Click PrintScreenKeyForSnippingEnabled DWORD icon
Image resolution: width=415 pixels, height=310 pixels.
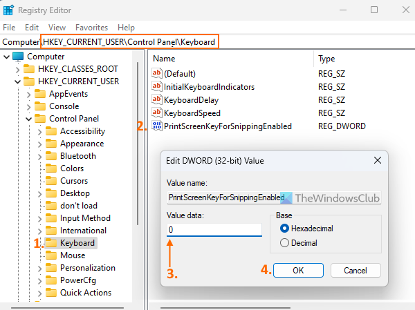coord(157,126)
